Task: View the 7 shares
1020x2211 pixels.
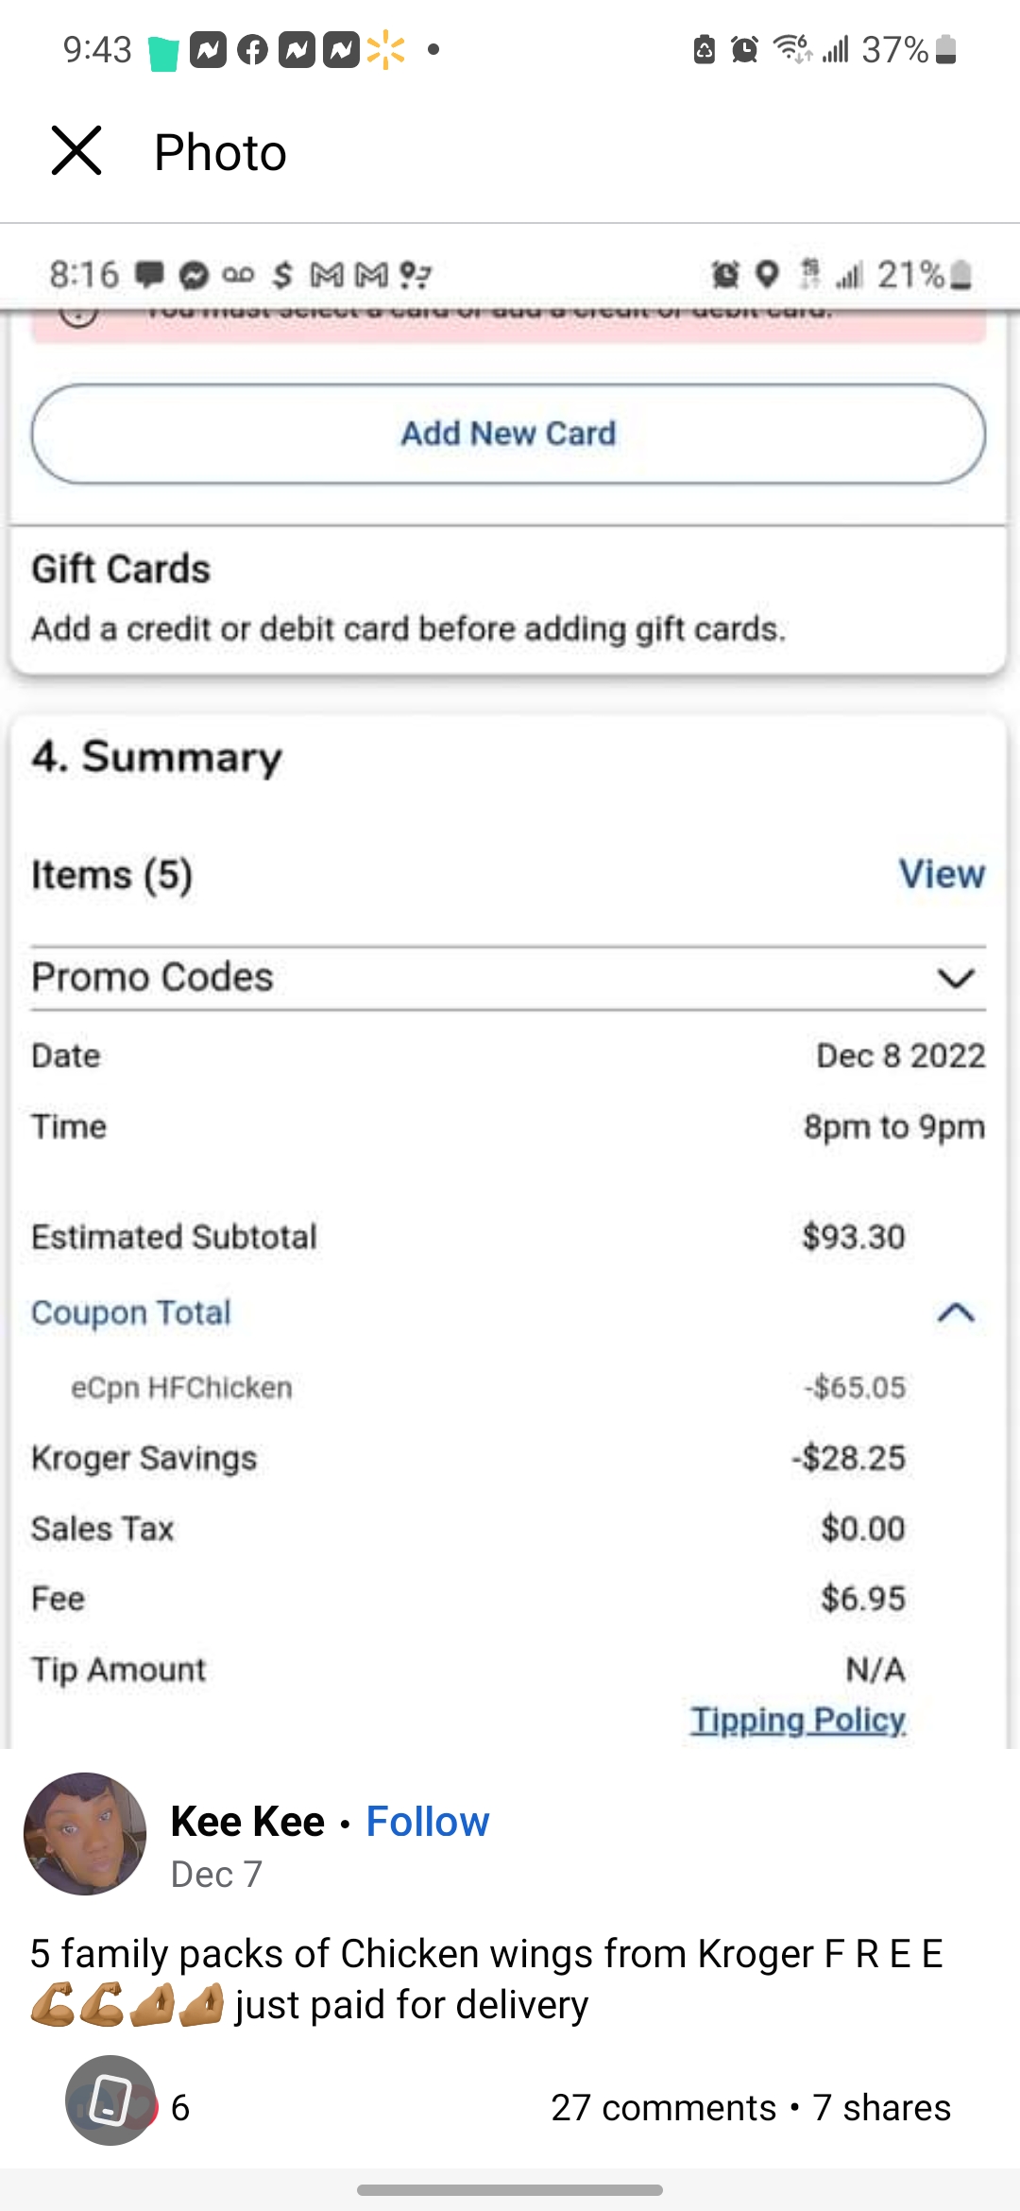Action: point(881,2108)
